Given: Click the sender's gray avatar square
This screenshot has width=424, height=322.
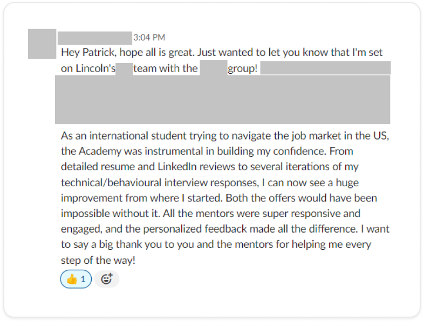Looking at the screenshot, I should coord(42,44).
